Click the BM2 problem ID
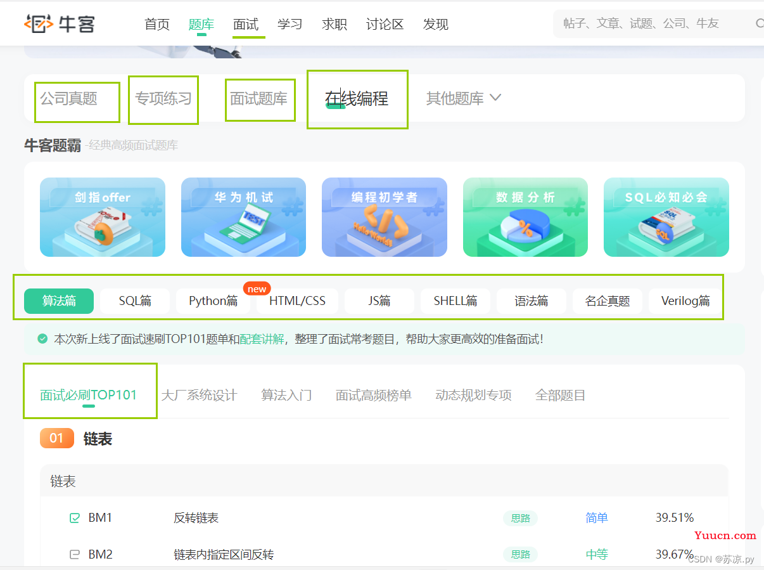Screen dimensions: 764x570 [x=100, y=555]
